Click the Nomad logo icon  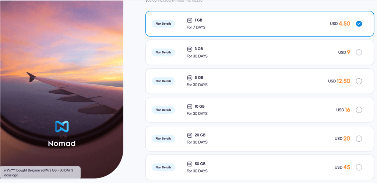(x=62, y=127)
